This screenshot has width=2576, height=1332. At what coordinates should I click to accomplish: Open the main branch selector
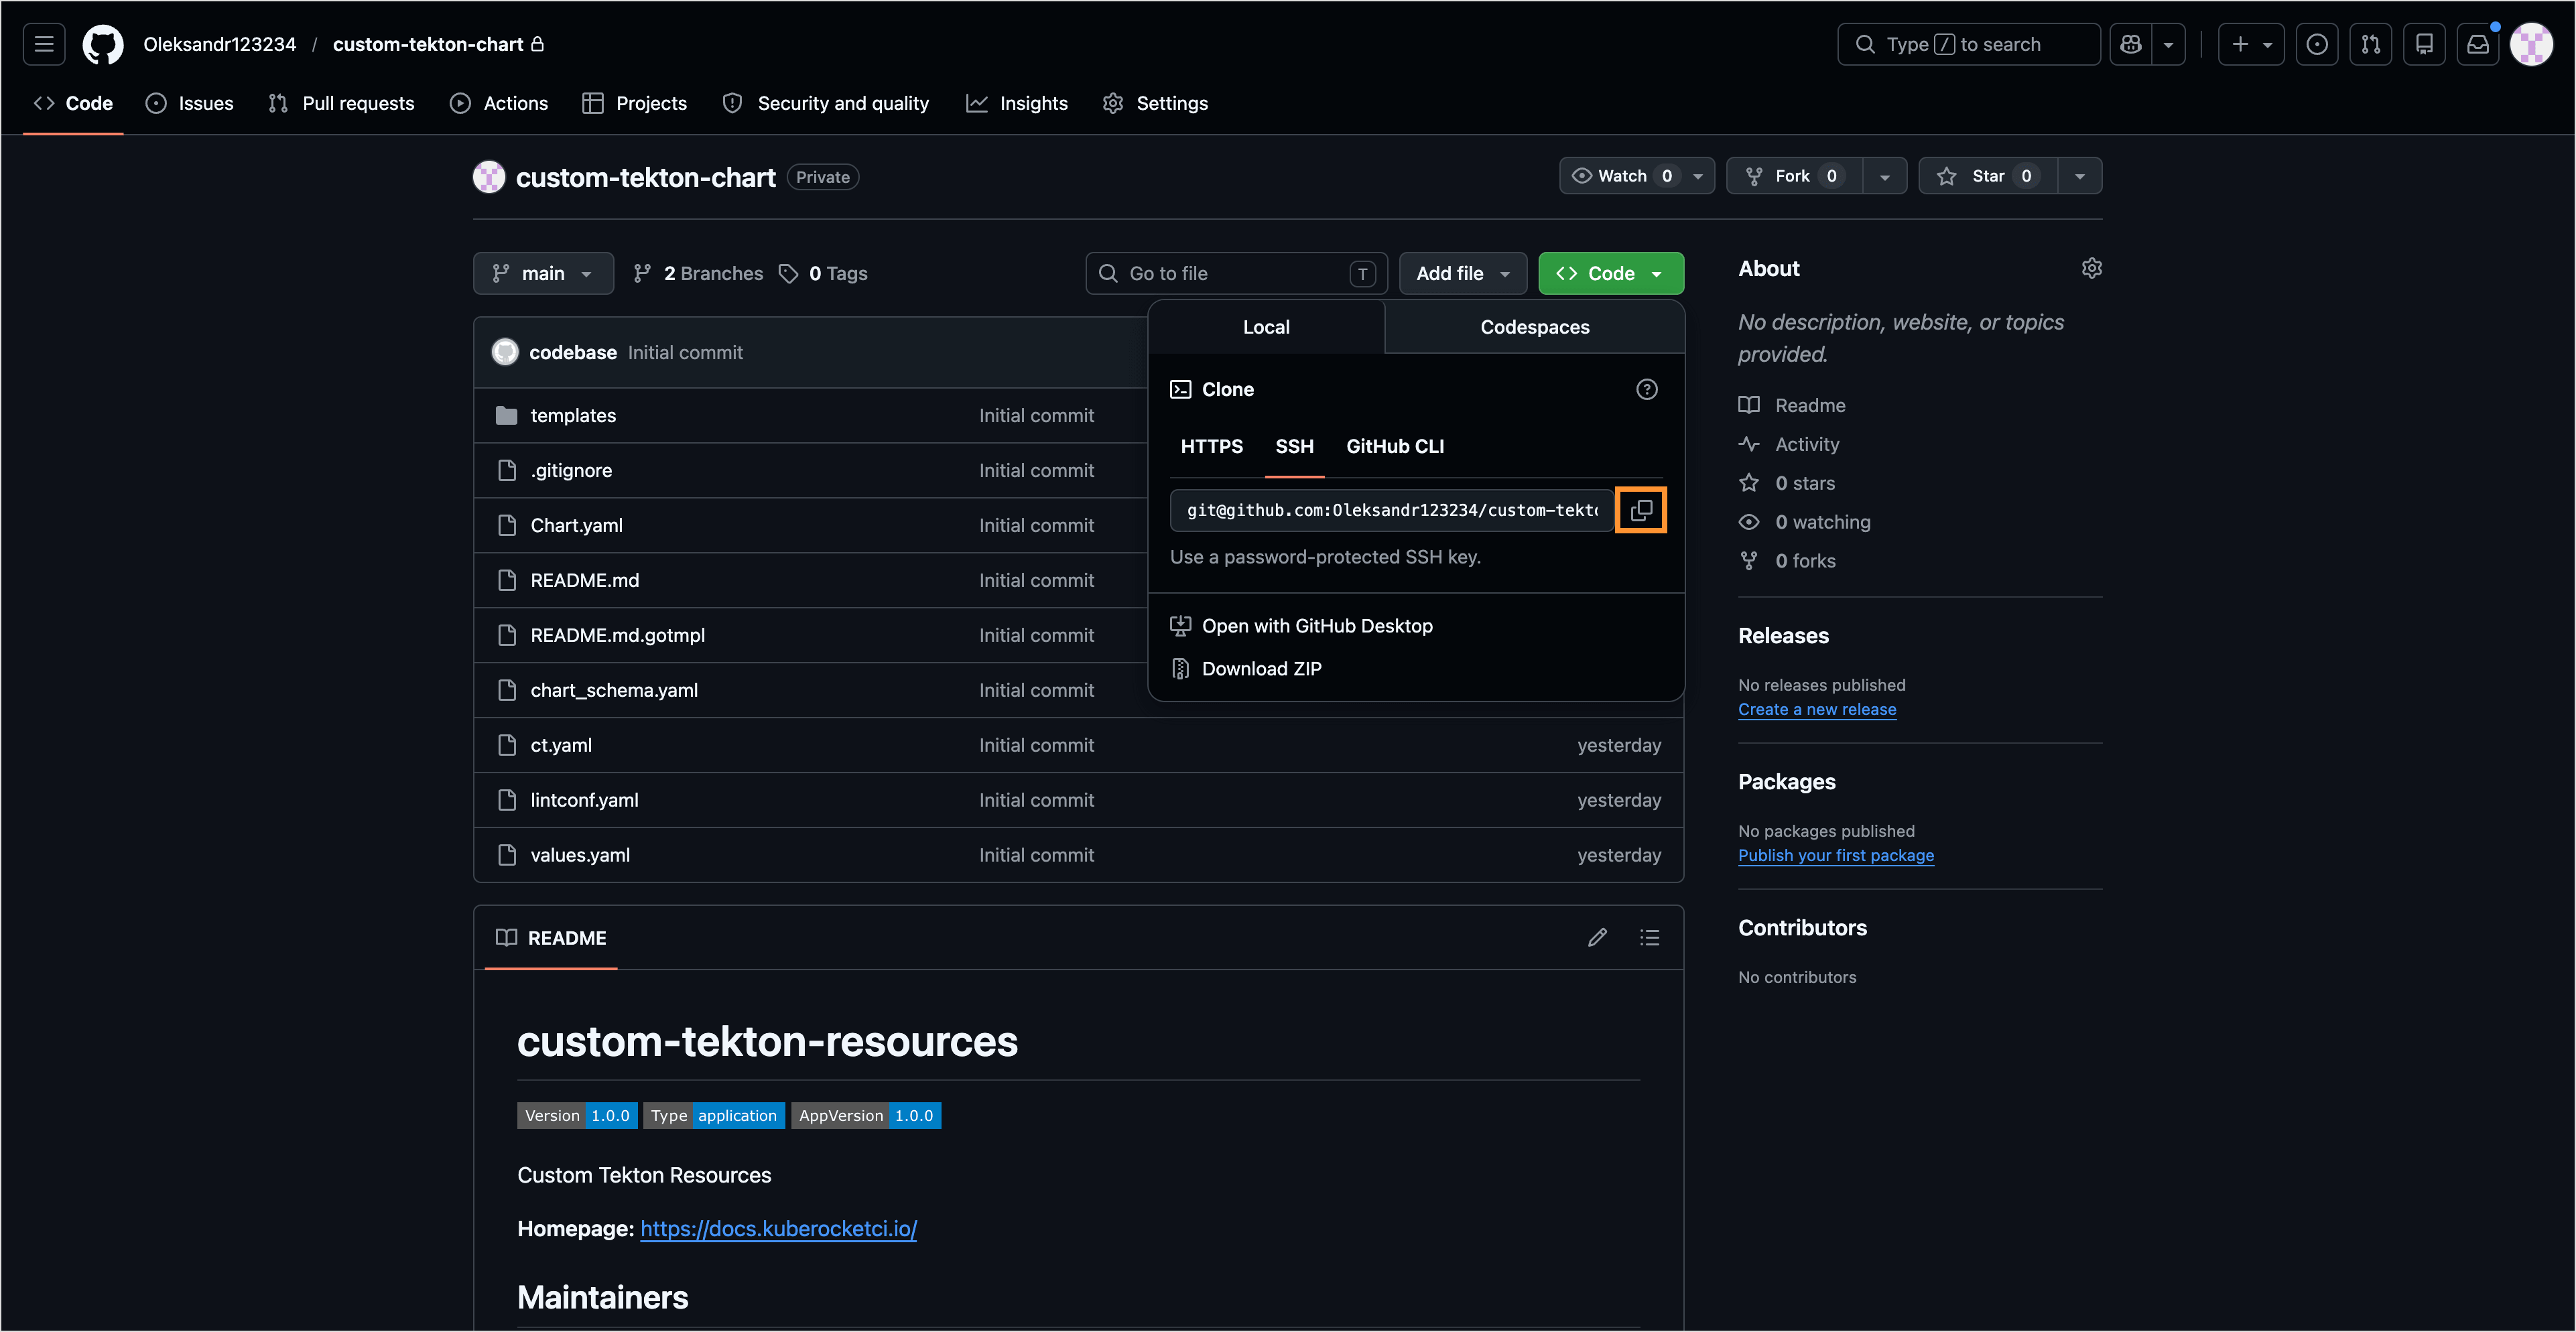point(543,273)
